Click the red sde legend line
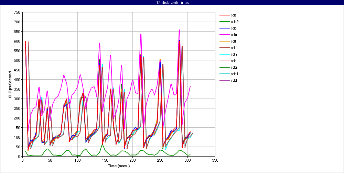The width and height of the screenshot is (344, 173). [224, 15]
